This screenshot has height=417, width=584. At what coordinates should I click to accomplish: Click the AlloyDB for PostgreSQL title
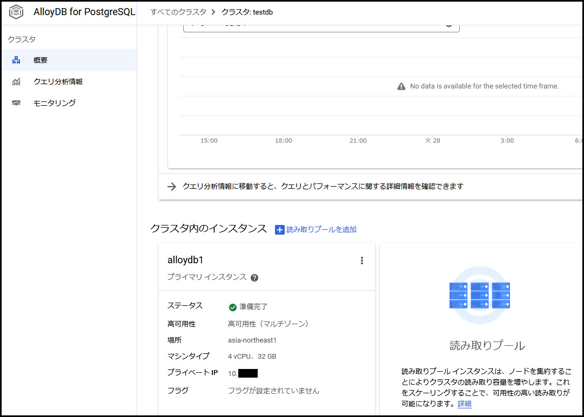[x=84, y=12]
